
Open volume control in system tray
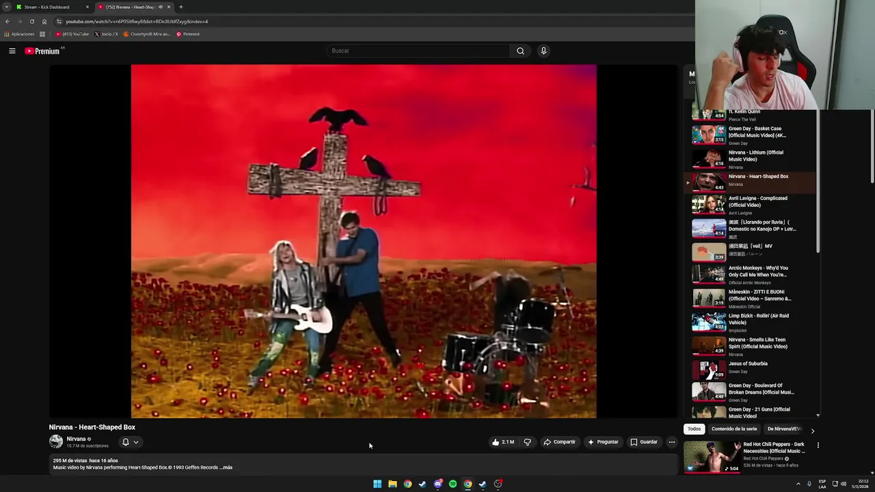click(x=844, y=484)
